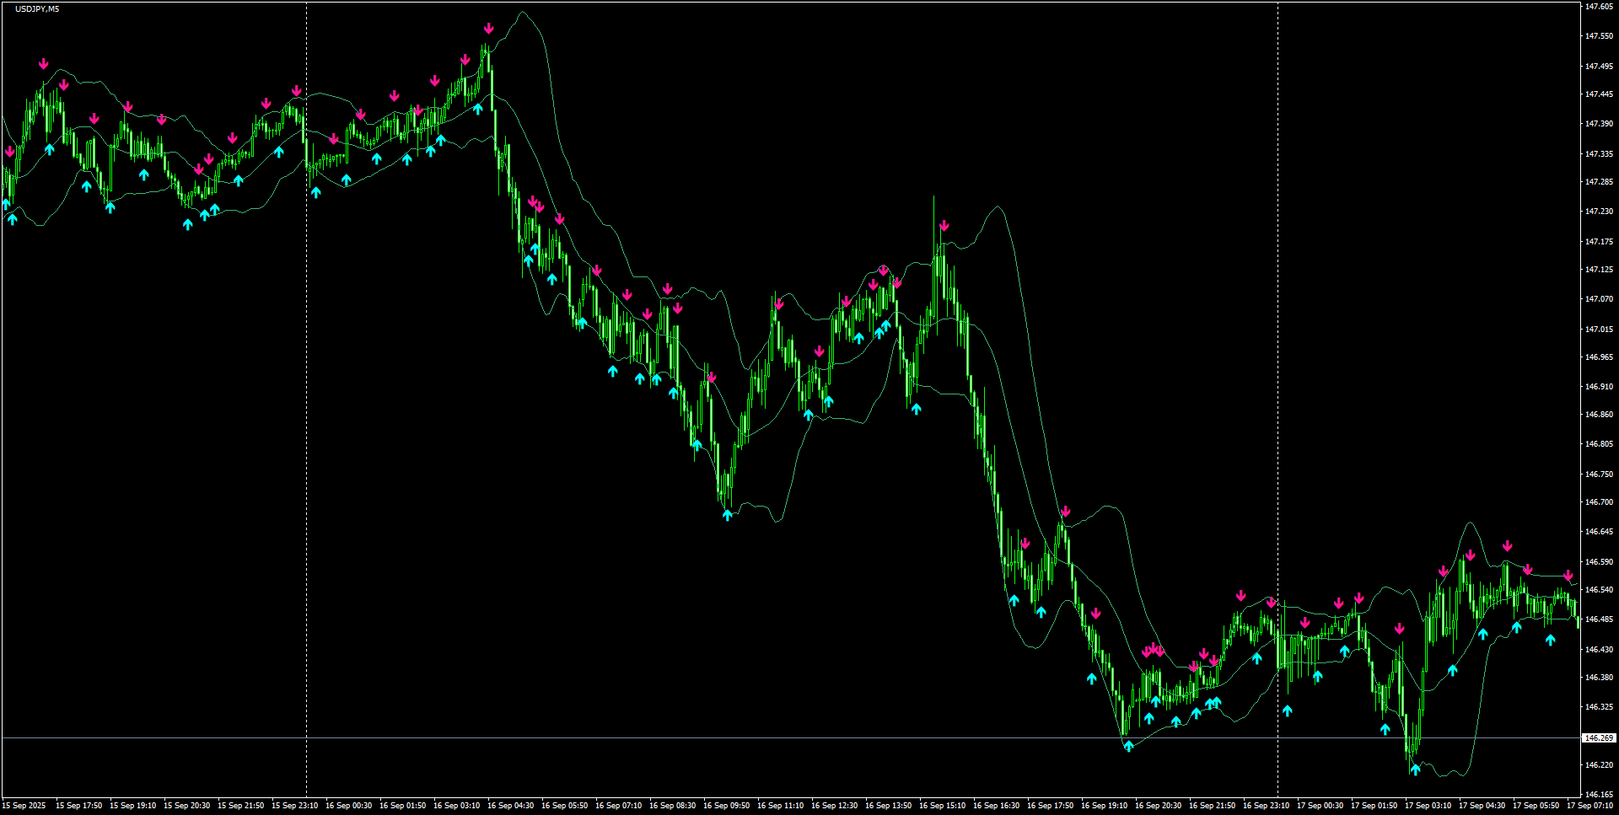Image resolution: width=1619 pixels, height=815 pixels.
Task: Select the 146.540 price level label
Action: [1599, 590]
